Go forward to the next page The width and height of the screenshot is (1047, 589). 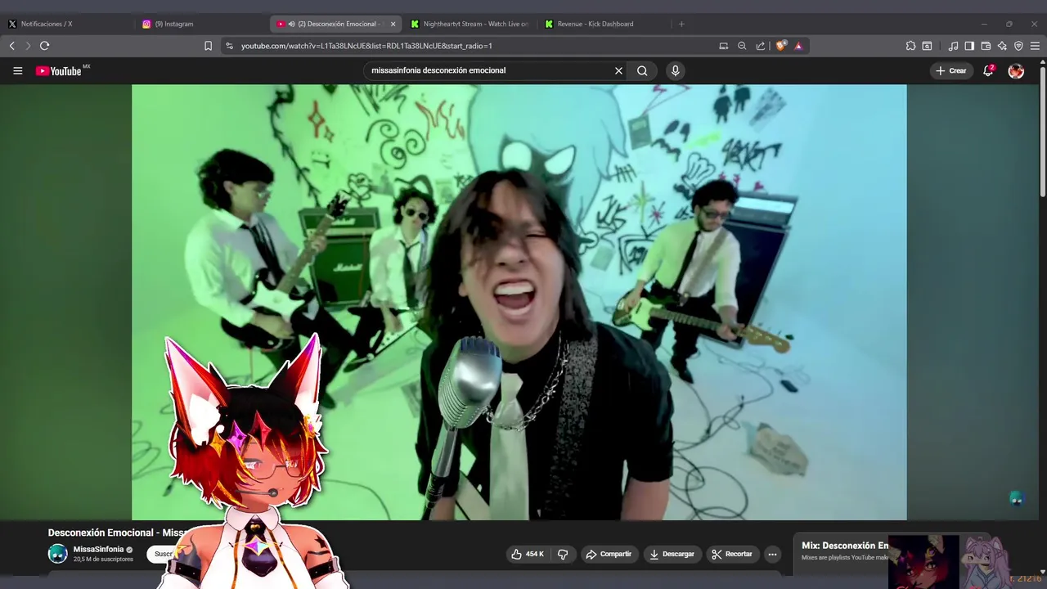point(28,46)
